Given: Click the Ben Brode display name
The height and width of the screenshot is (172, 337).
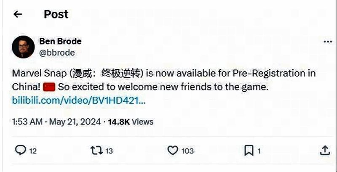Looking at the screenshot, I should pyautogui.click(x=60, y=41).
